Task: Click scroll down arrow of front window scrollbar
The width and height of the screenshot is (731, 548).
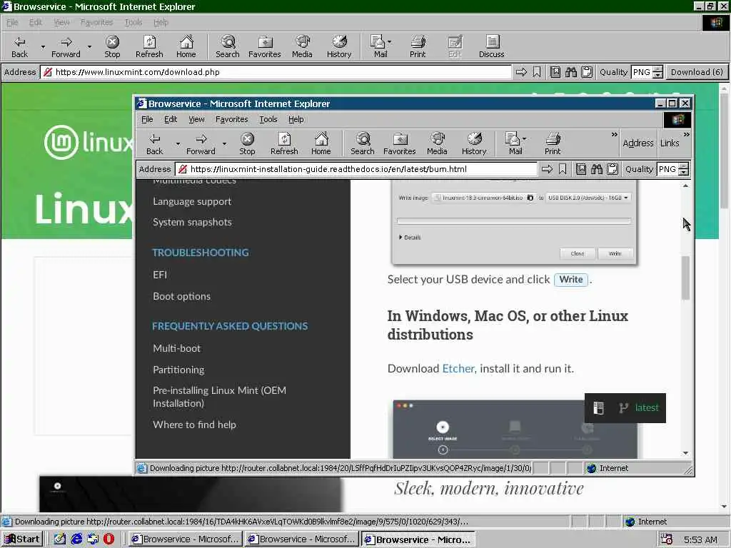Action: point(685,453)
